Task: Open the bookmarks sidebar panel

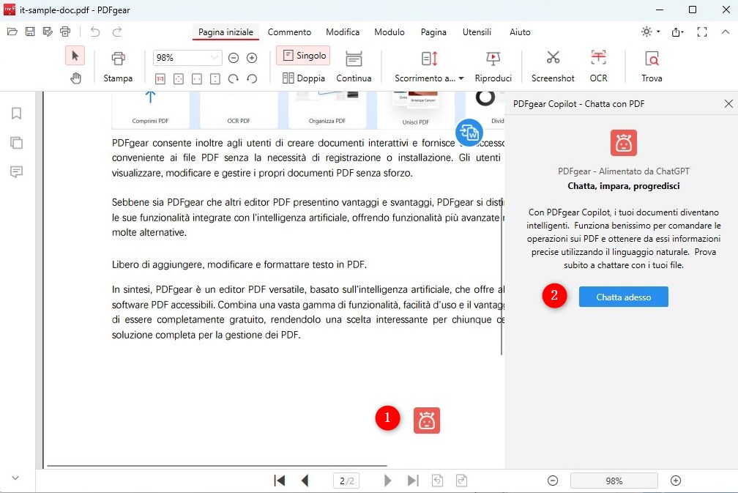Action: [x=16, y=114]
